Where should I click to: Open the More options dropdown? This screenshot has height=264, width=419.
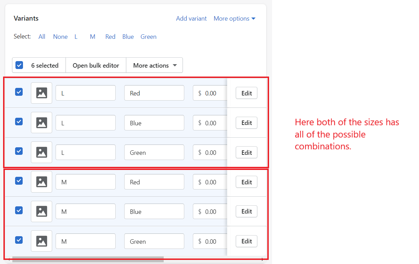[x=235, y=19]
